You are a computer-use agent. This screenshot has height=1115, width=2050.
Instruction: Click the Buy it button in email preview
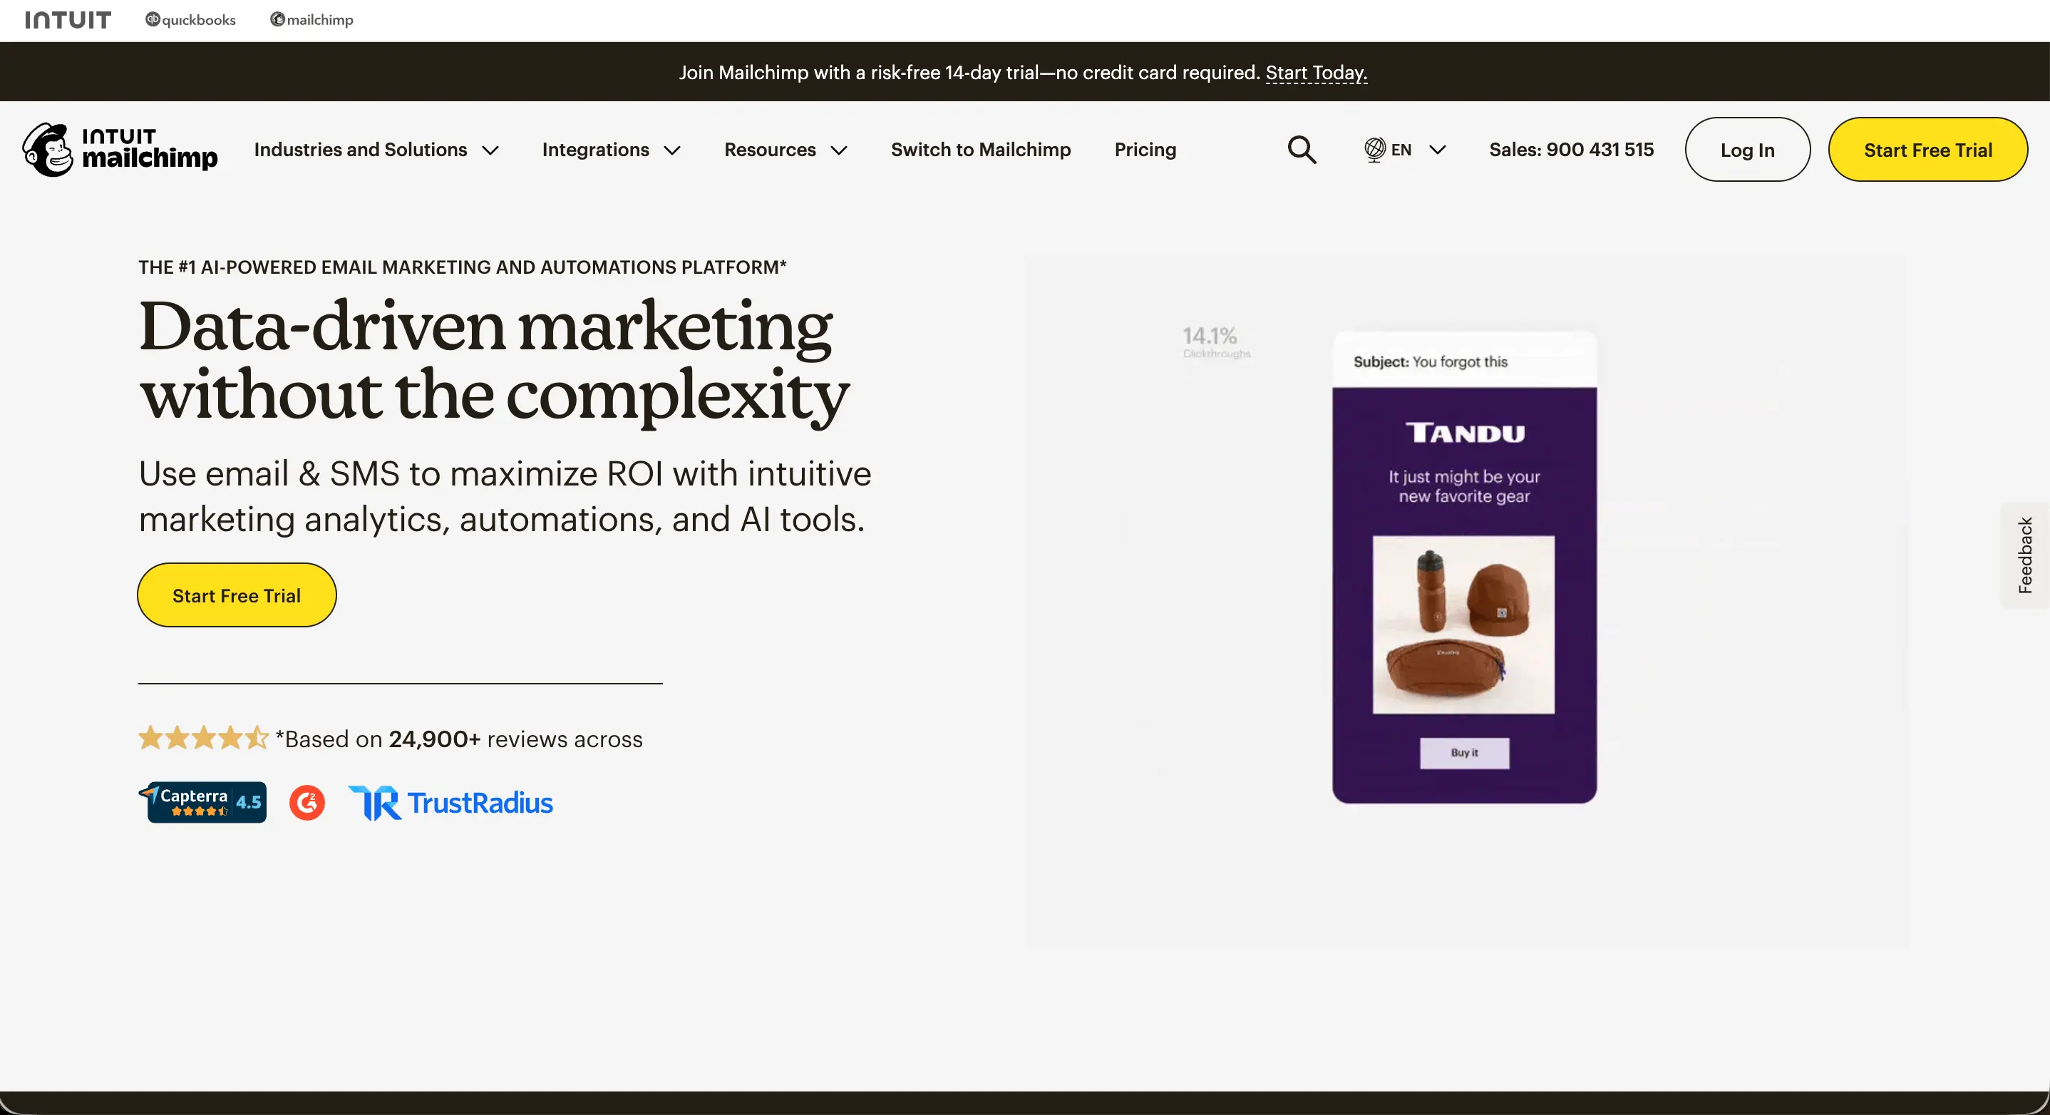pyautogui.click(x=1463, y=753)
